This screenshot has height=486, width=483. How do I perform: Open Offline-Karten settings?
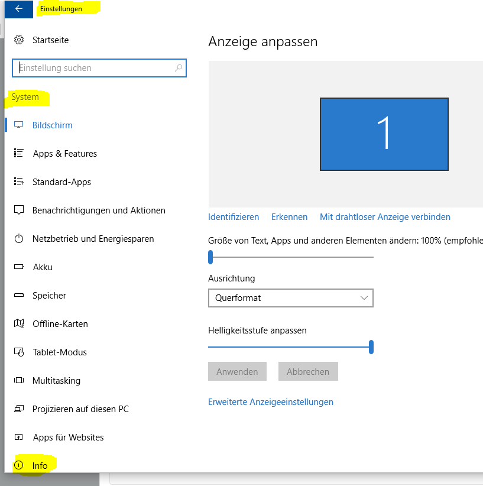tap(60, 324)
